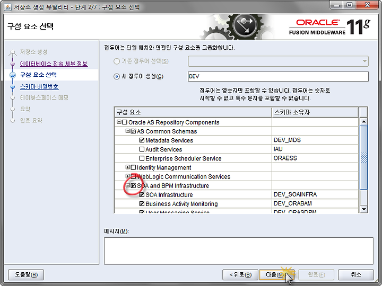382x286 pixels.
Task: Select the DEV_SOAINFRA schema owner cell
Action: pos(315,194)
